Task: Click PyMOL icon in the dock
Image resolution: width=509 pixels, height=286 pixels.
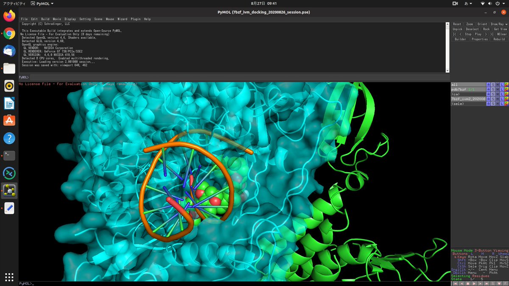Action: [x=9, y=190]
